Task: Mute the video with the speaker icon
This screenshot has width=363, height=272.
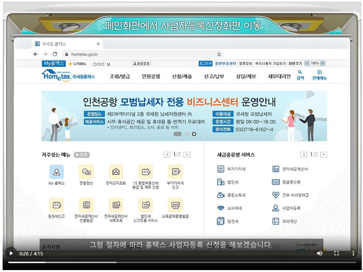Action: click(319, 254)
